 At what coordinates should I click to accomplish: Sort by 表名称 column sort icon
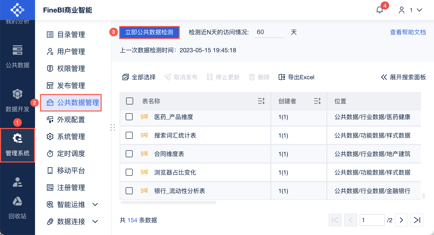pos(261,101)
